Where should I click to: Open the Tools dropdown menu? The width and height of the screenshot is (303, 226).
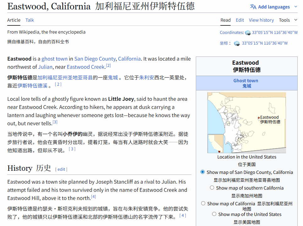[x=288, y=20]
